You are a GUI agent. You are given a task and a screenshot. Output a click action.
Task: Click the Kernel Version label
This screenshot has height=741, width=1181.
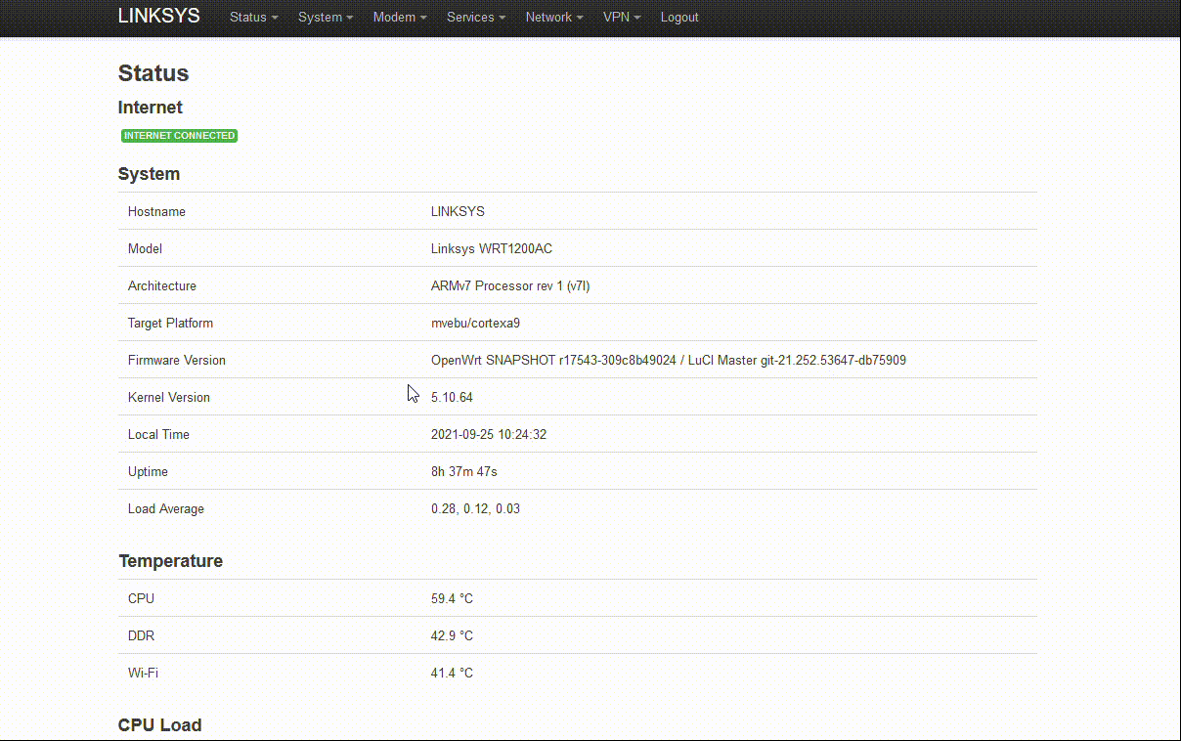(169, 397)
